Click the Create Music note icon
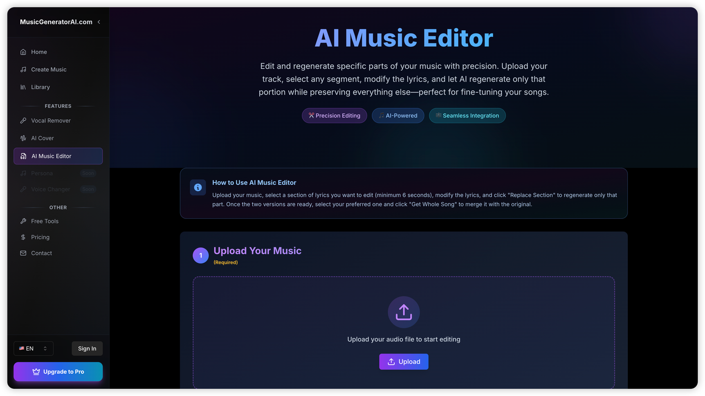Screen dimensions: 705x396 23,70
